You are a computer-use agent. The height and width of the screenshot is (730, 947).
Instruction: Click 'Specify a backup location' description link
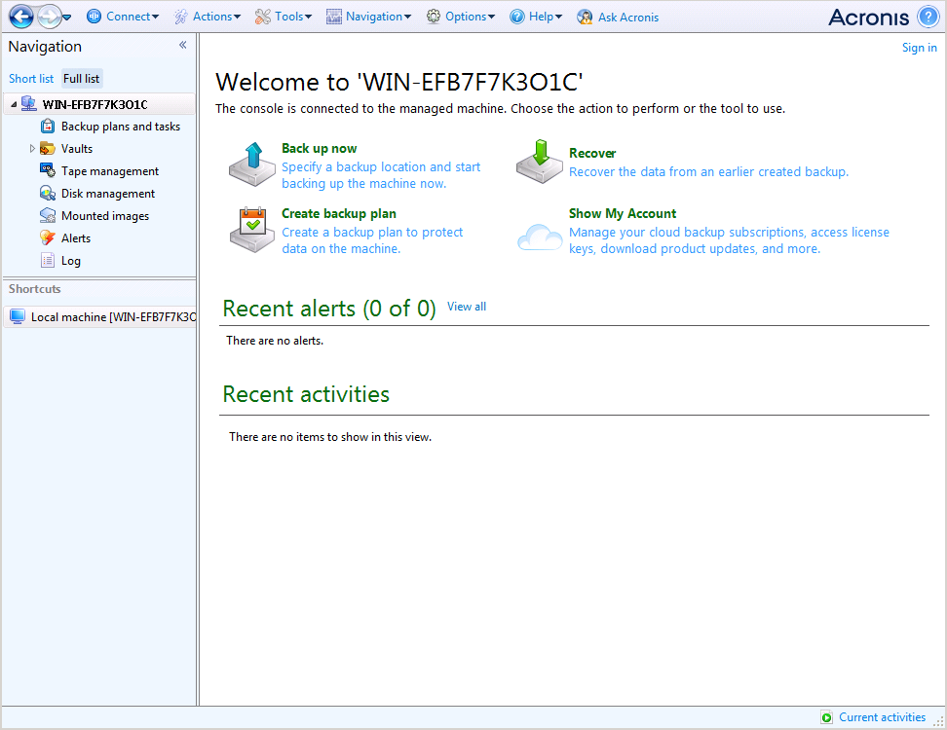pos(381,175)
